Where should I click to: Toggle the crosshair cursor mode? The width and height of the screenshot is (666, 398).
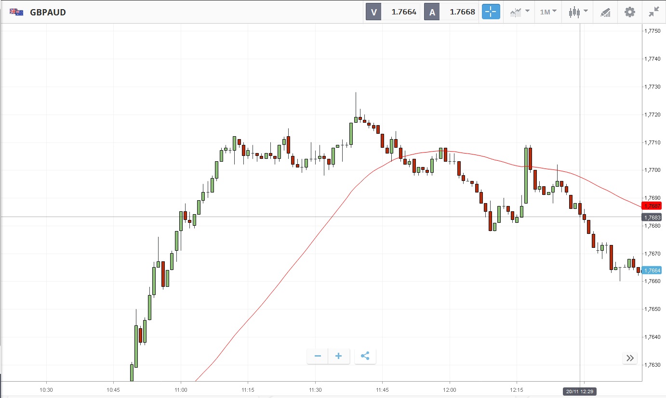pos(491,12)
